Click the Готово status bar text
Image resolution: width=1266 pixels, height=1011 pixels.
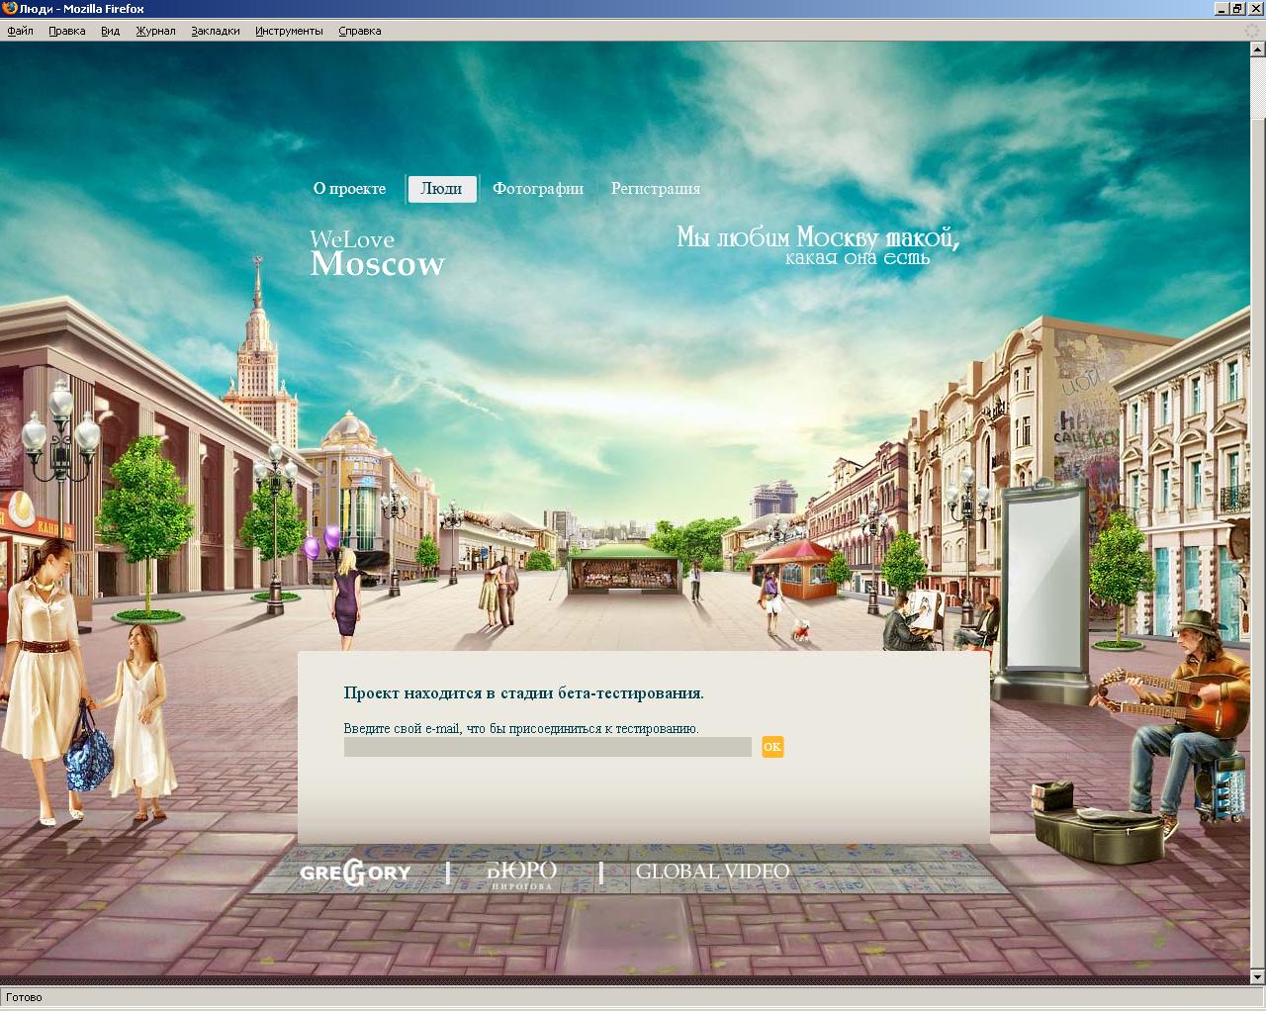point(25,997)
